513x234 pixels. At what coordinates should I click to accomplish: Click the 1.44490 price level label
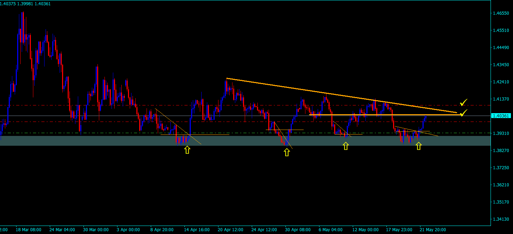tap(501, 48)
